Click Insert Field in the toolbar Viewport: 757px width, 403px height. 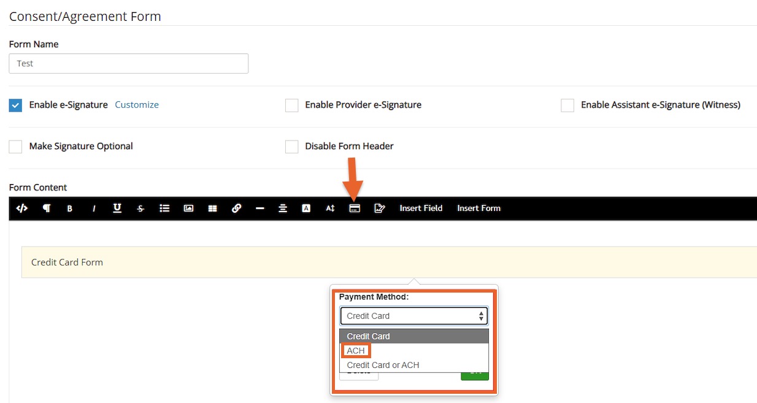pyautogui.click(x=421, y=209)
